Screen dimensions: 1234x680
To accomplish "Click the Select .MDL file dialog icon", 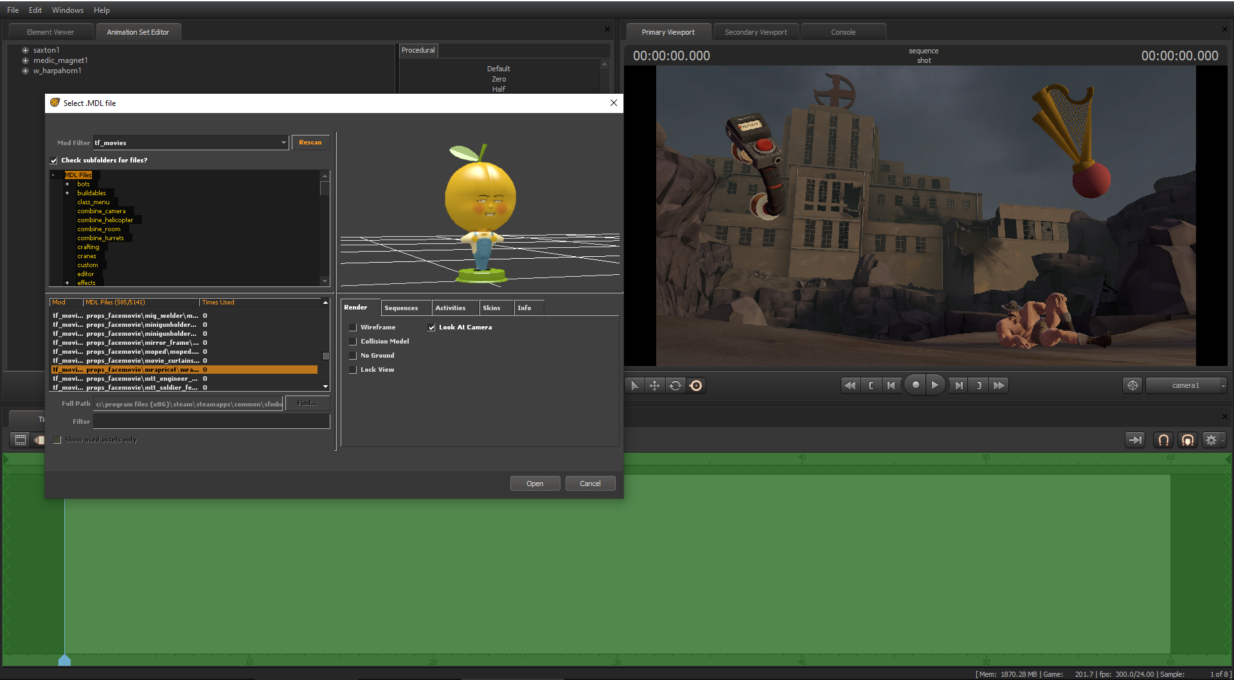I will pos(55,103).
